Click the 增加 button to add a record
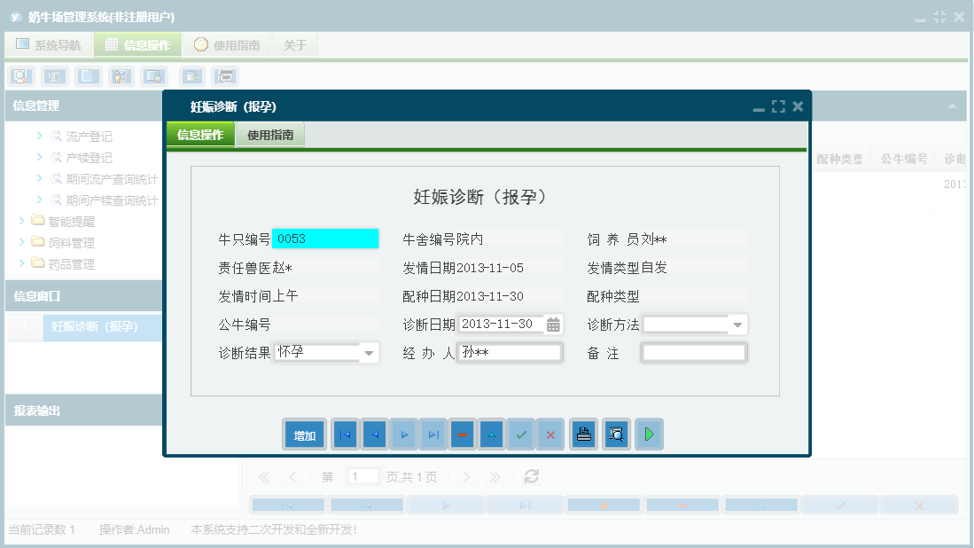Screen dimensions: 974x548 tap(304, 434)
